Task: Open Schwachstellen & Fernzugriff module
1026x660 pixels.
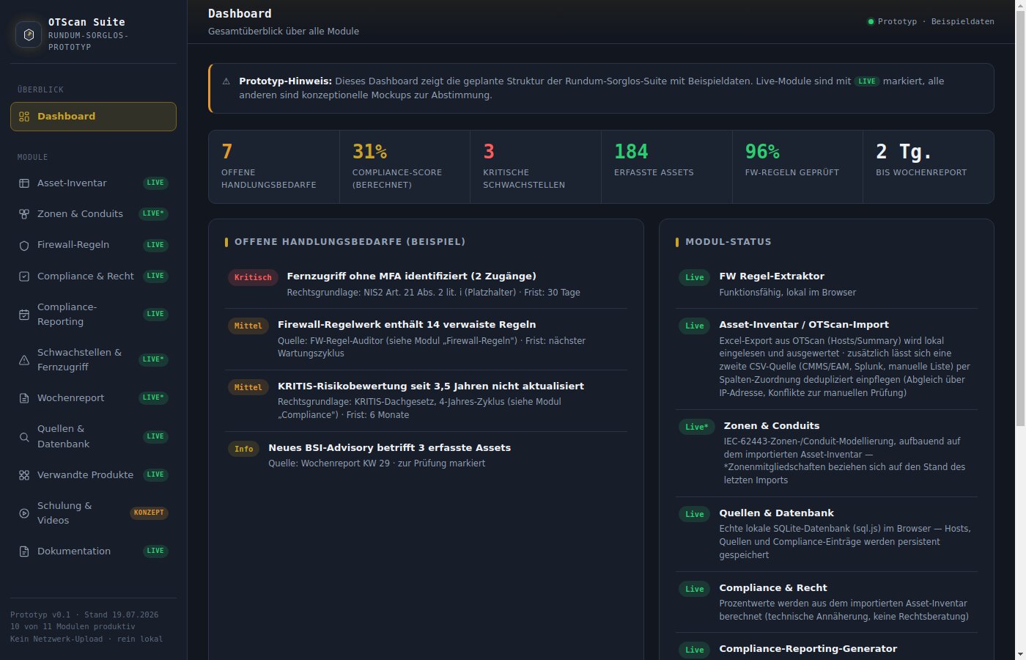Action: pos(93,360)
